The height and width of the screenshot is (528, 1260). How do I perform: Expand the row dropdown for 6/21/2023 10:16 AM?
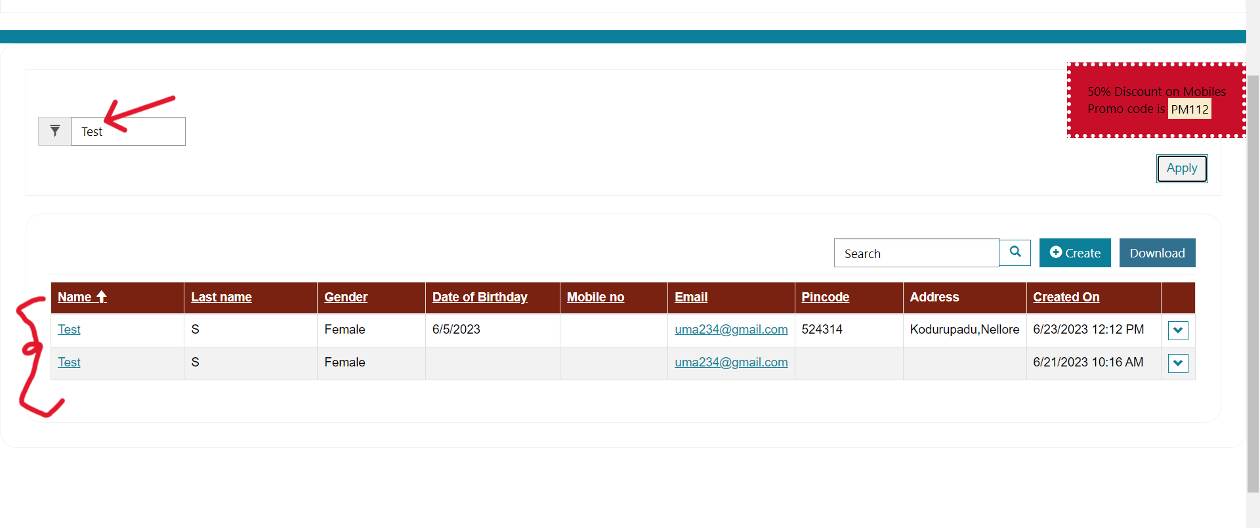[x=1178, y=363]
